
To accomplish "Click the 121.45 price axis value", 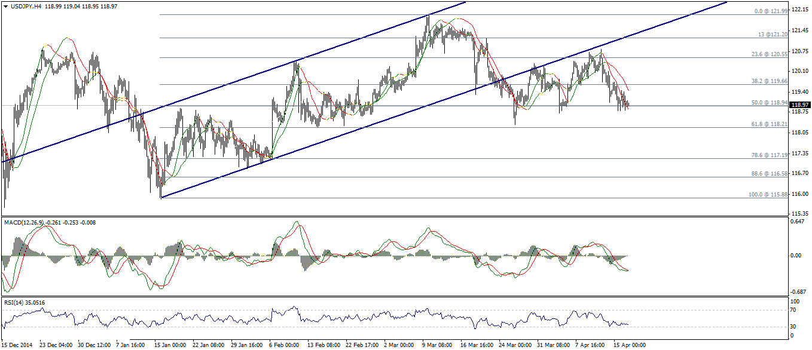I will 799,30.
